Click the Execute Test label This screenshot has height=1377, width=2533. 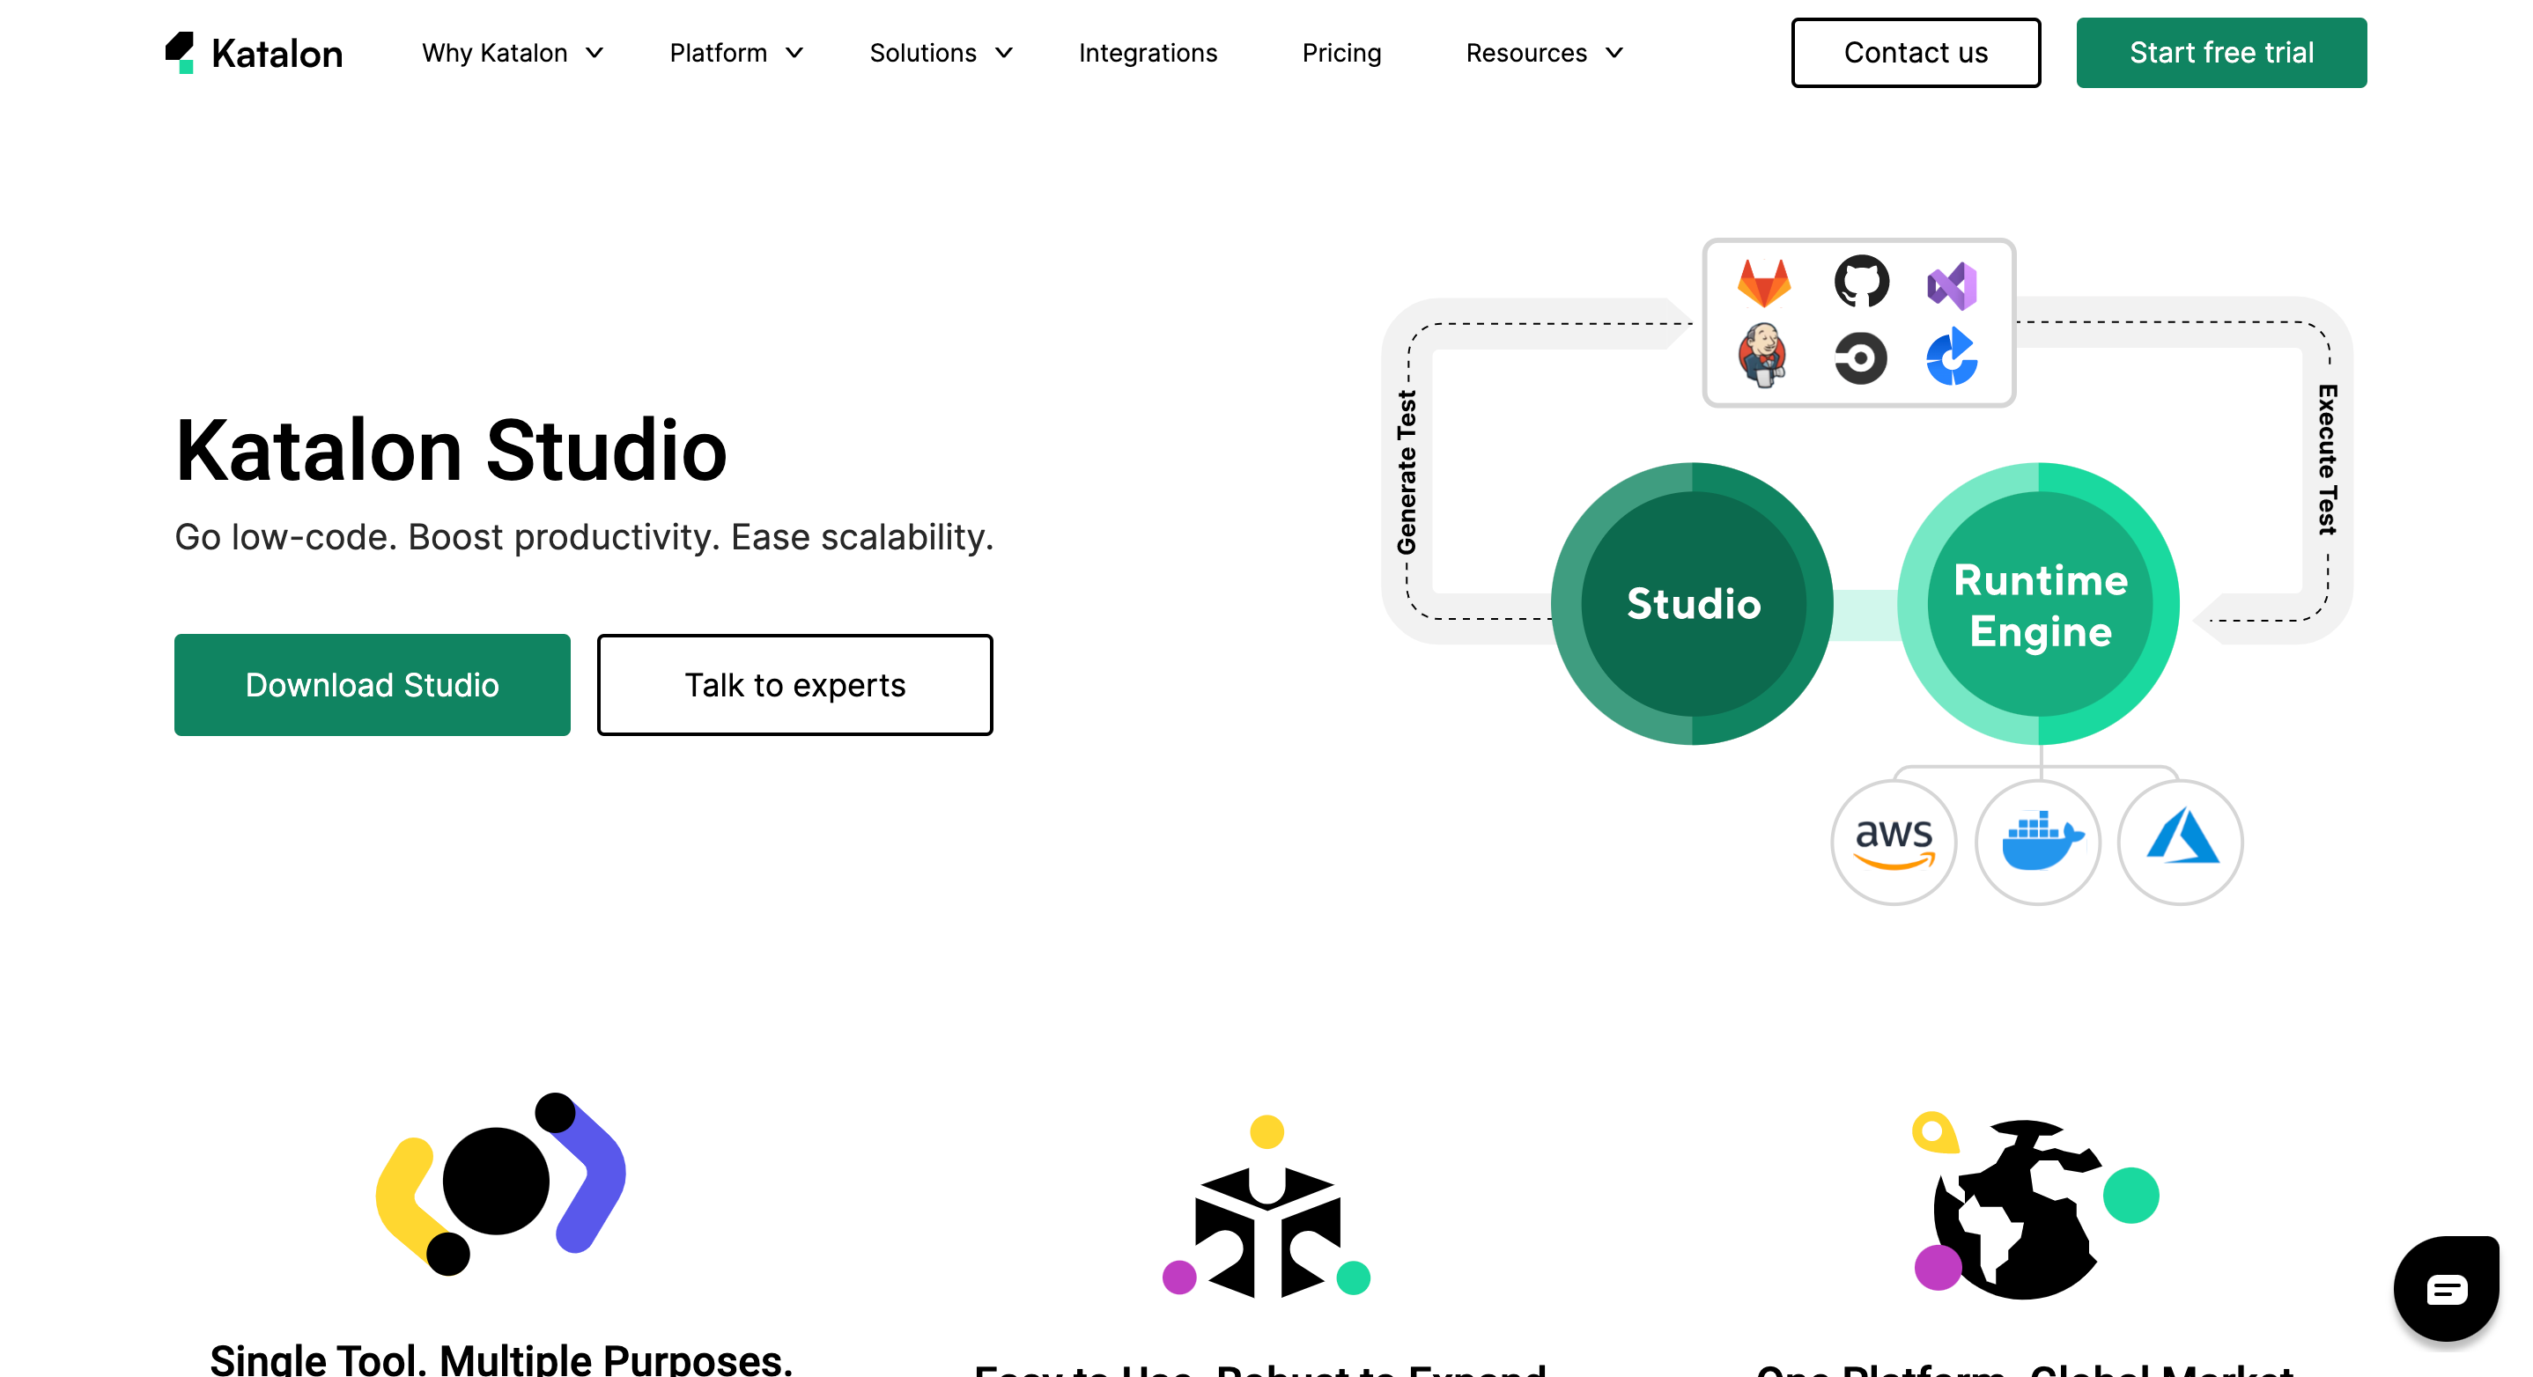tap(2327, 460)
